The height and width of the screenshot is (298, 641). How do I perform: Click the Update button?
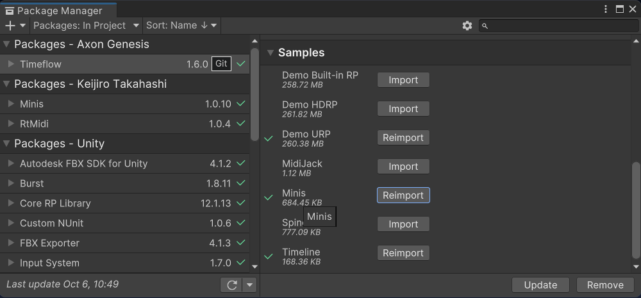point(540,285)
